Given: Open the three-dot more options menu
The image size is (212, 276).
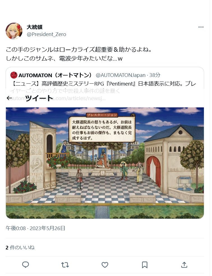Looking at the screenshot, I should 201,27.
